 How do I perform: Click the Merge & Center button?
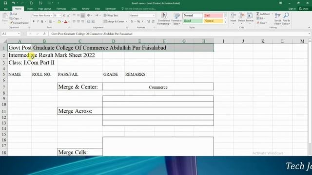pos(114,21)
